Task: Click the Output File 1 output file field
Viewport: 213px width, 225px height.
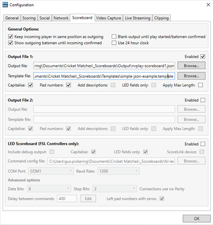Action: point(104,66)
